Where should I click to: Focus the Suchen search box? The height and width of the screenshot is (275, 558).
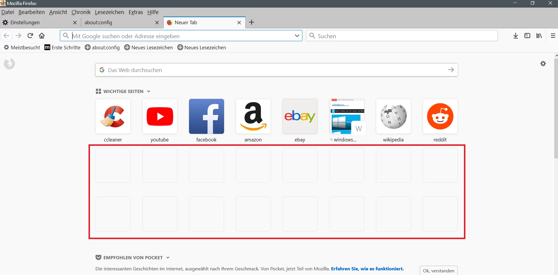coord(402,36)
